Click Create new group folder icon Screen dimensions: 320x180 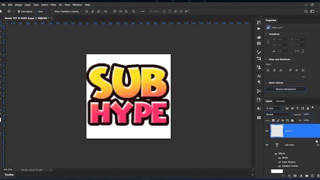(306, 175)
